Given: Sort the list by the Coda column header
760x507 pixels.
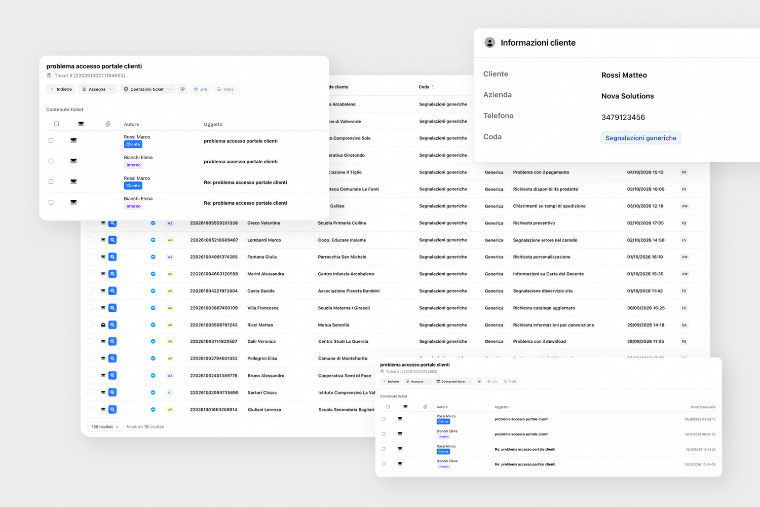Looking at the screenshot, I should [x=426, y=87].
